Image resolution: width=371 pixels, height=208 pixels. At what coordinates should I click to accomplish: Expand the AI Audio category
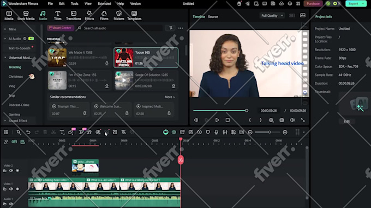(x=5, y=39)
